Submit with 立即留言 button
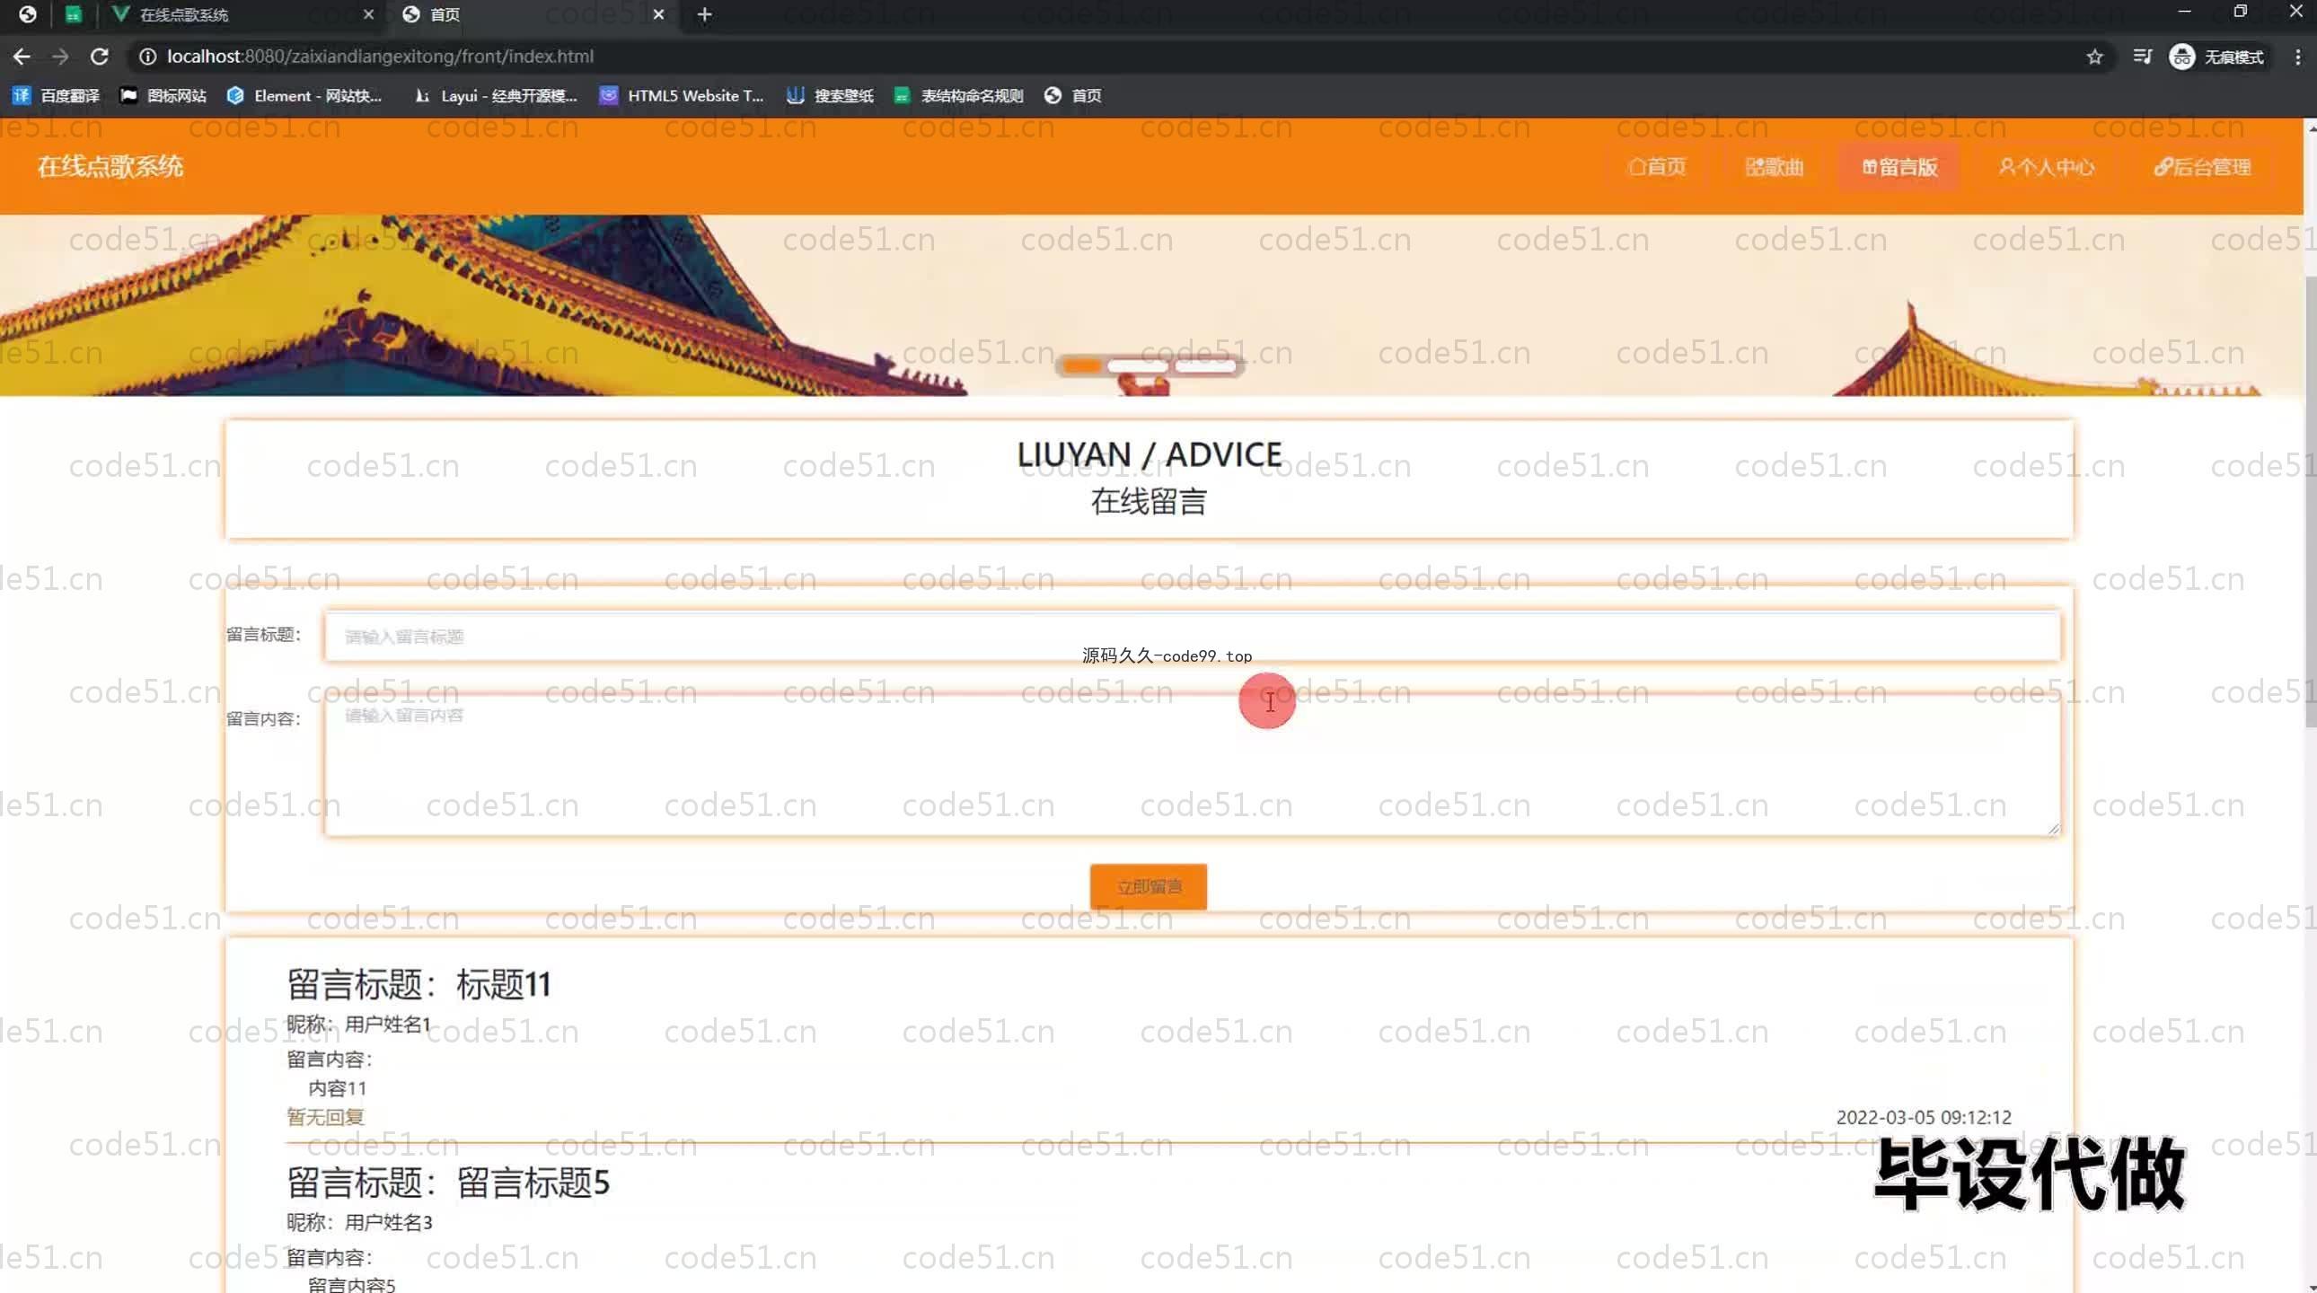Image resolution: width=2317 pixels, height=1293 pixels. click(1149, 886)
